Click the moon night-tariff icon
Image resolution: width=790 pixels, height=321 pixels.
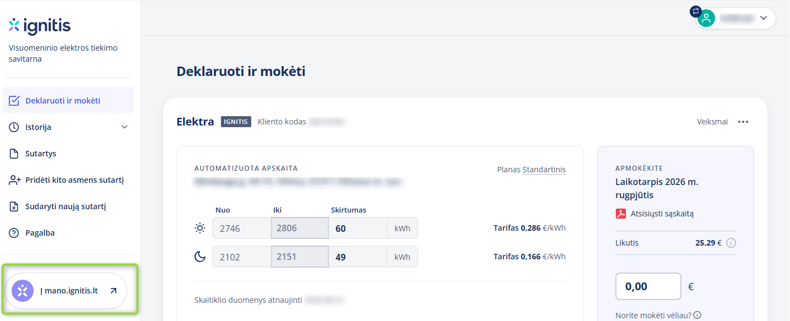(x=199, y=257)
